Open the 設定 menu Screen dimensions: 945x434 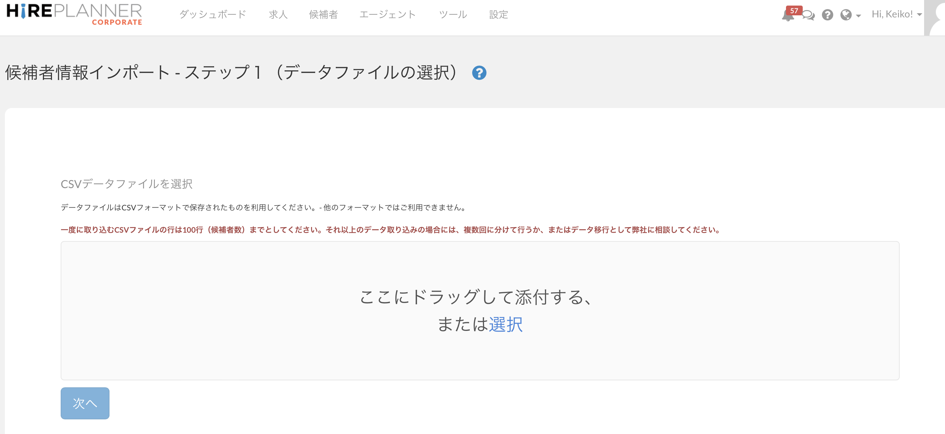(x=498, y=15)
